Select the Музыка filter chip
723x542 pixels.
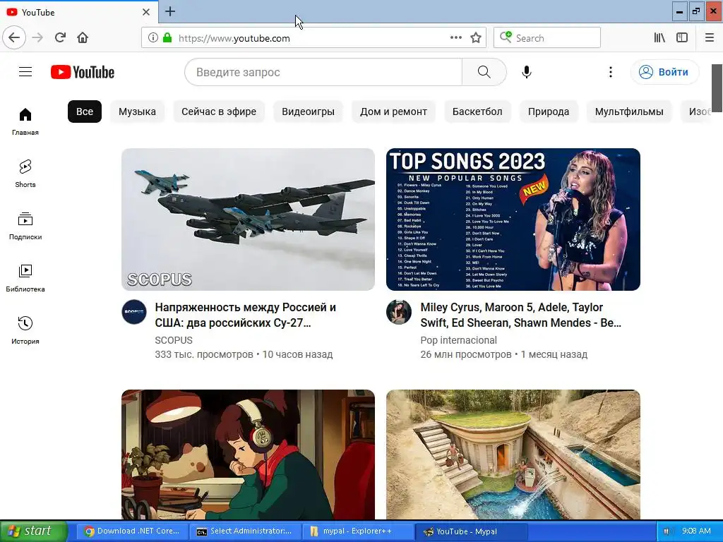tap(137, 112)
